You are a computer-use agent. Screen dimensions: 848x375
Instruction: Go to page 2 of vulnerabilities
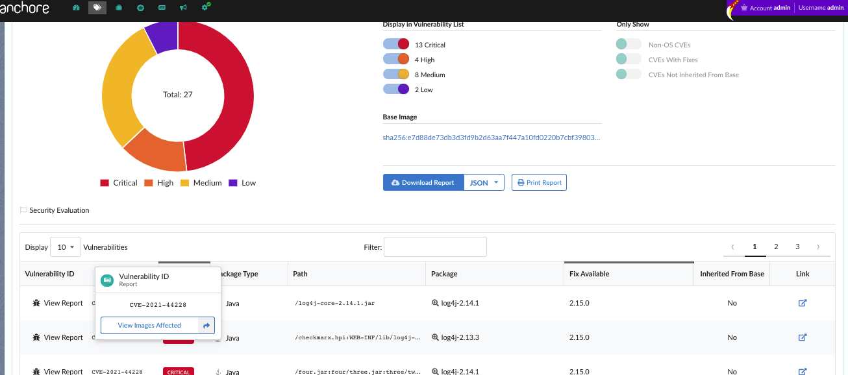click(x=776, y=247)
